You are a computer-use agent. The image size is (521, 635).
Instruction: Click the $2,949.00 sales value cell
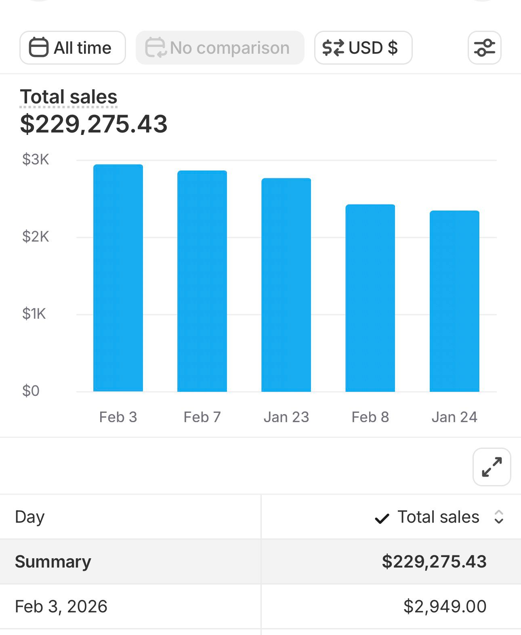pyautogui.click(x=445, y=606)
